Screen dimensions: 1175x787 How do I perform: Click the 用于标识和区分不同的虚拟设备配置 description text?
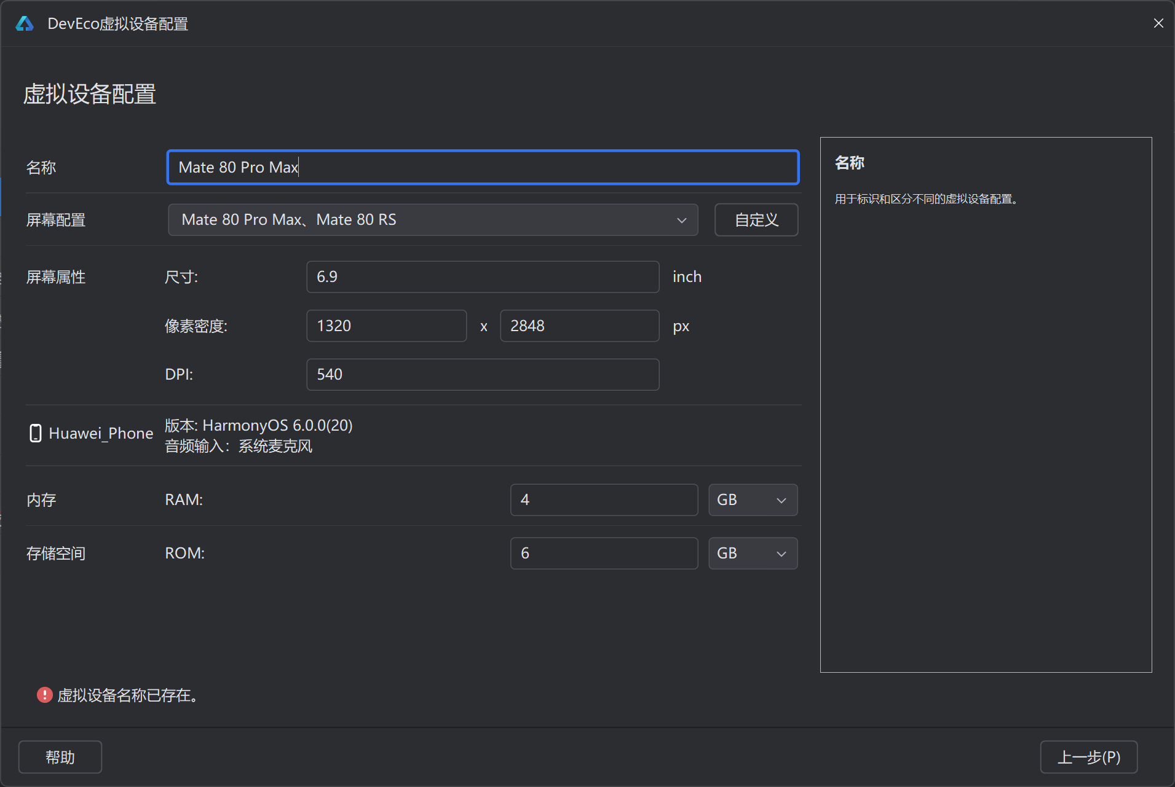click(927, 199)
